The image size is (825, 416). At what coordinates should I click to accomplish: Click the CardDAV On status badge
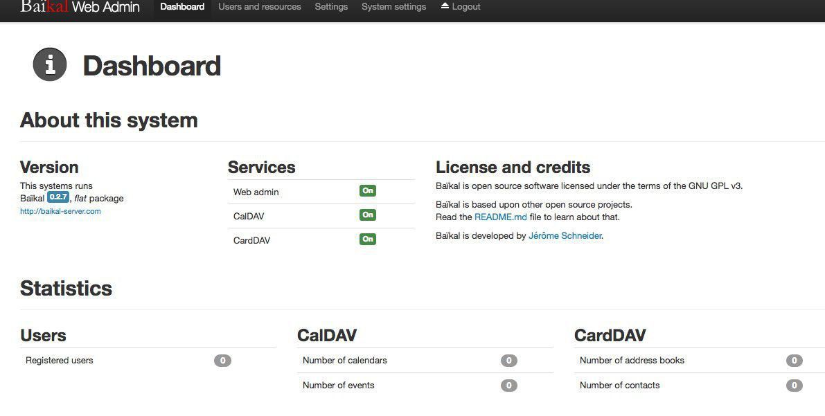[x=368, y=239]
